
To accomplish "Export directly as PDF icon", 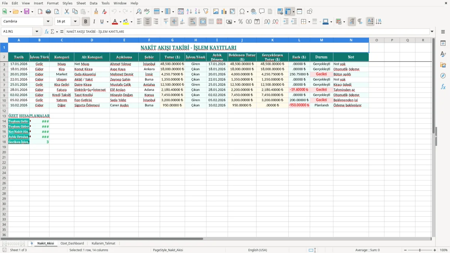I will [40, 12].
